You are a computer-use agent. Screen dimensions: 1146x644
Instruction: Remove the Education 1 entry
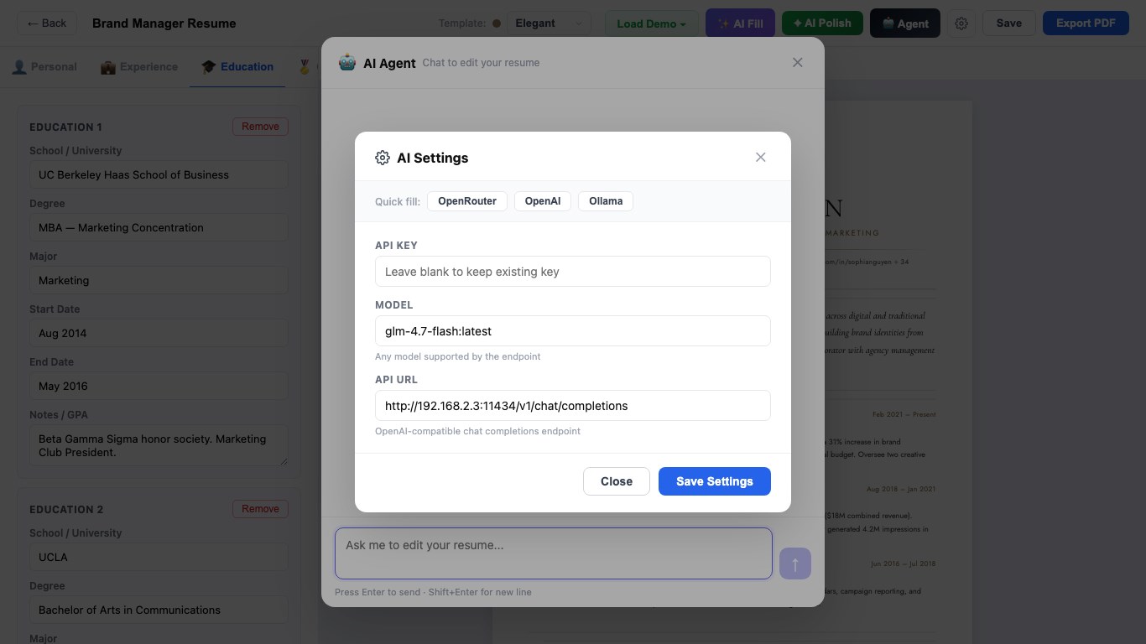(260, 127)
